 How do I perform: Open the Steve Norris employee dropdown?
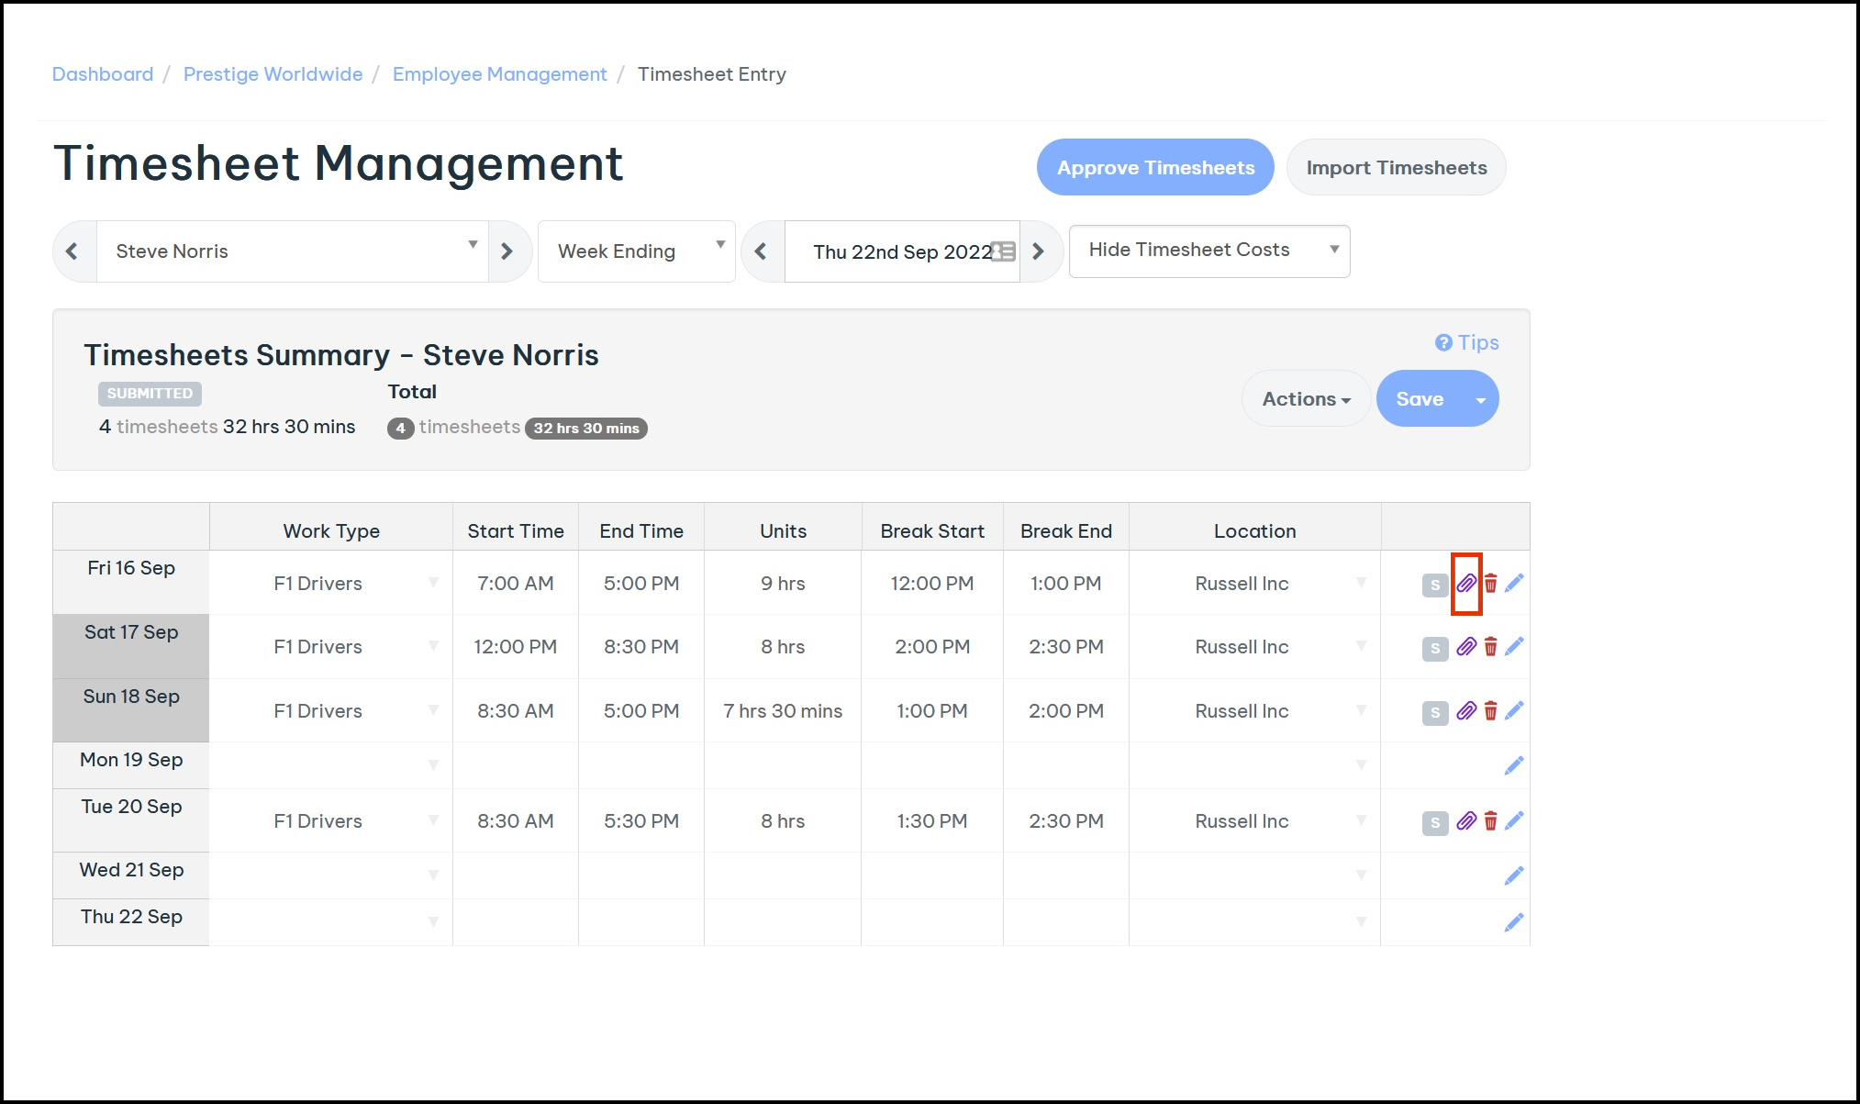click(292, 251)
